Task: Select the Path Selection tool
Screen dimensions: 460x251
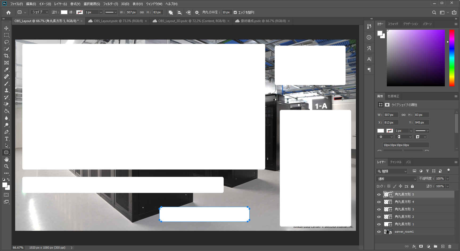Action: [6, 146]
